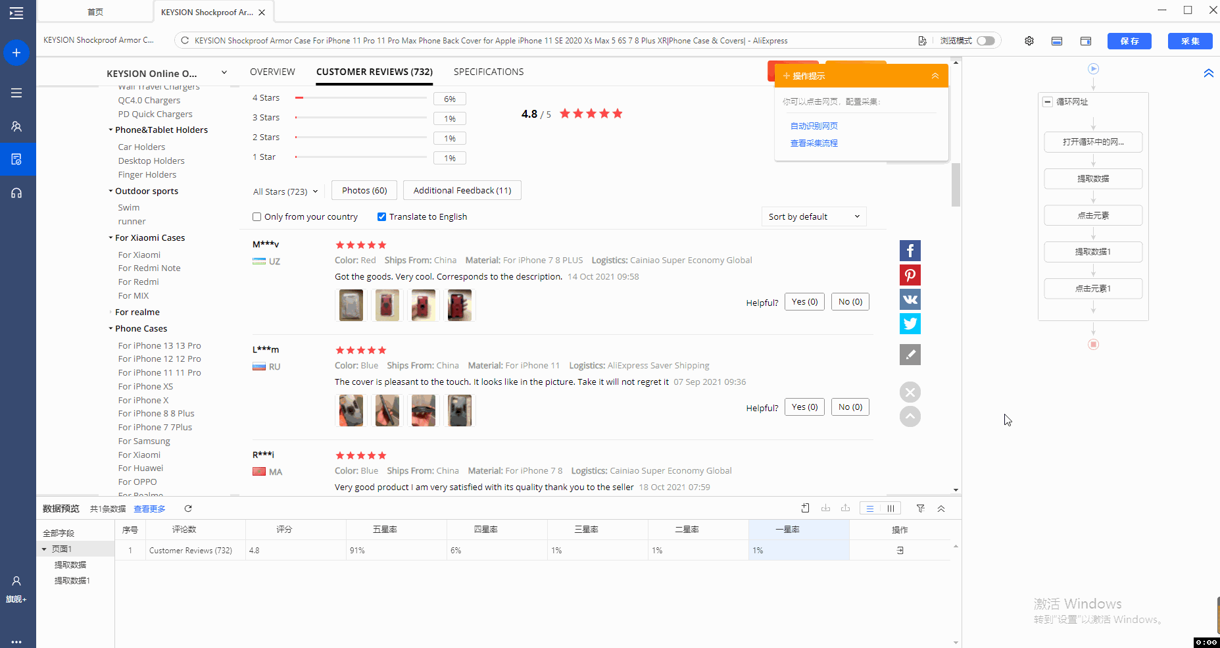The width and height of the screenshot is (1220, 648).
Task: Collapse the loop URL workflow box
Action: pyautogui.click(x=1048, y=102)
